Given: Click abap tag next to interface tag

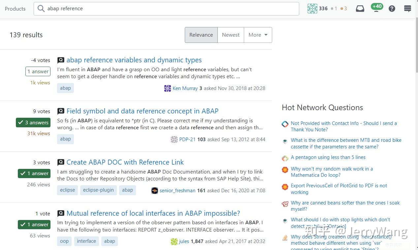Looking at the screenshot, I should [x=110, y=241].
